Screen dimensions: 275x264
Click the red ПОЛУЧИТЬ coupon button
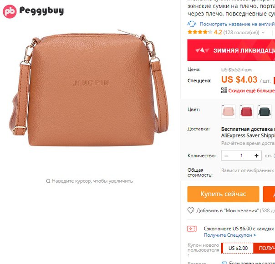click(x=264, y=248)
